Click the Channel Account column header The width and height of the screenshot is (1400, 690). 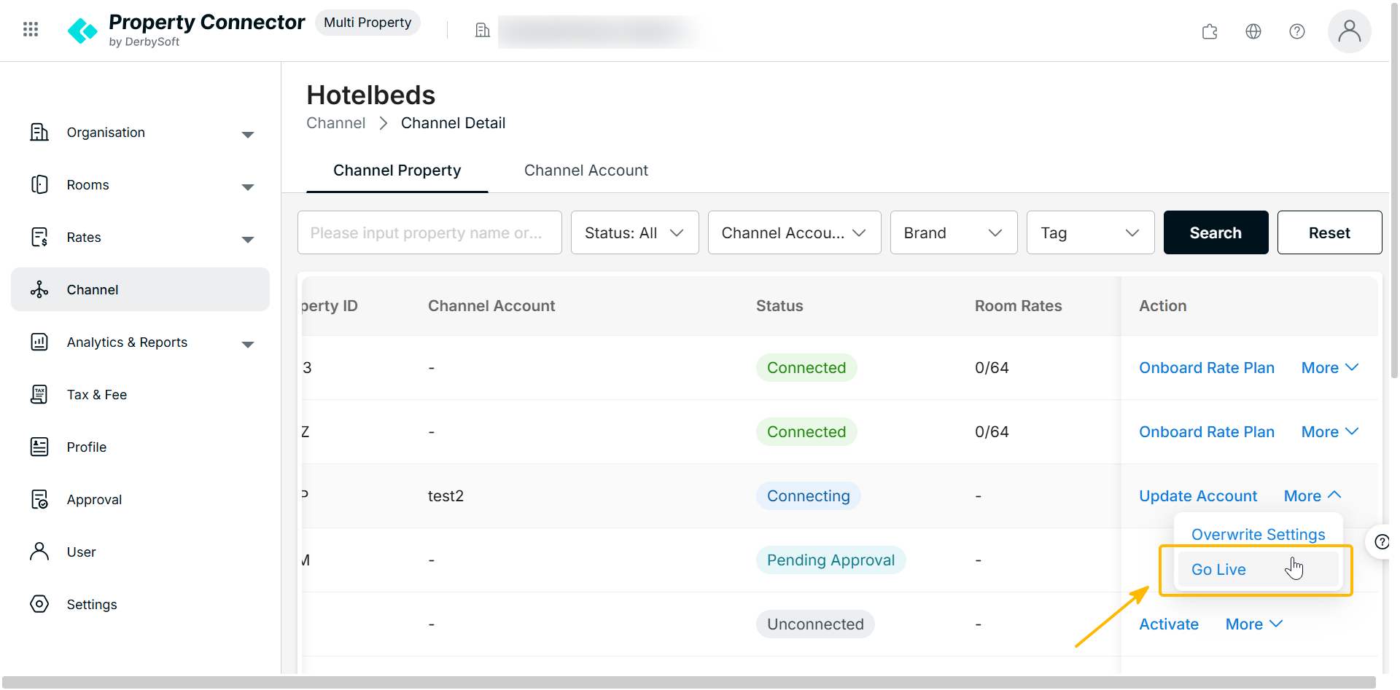pos(491,306)
